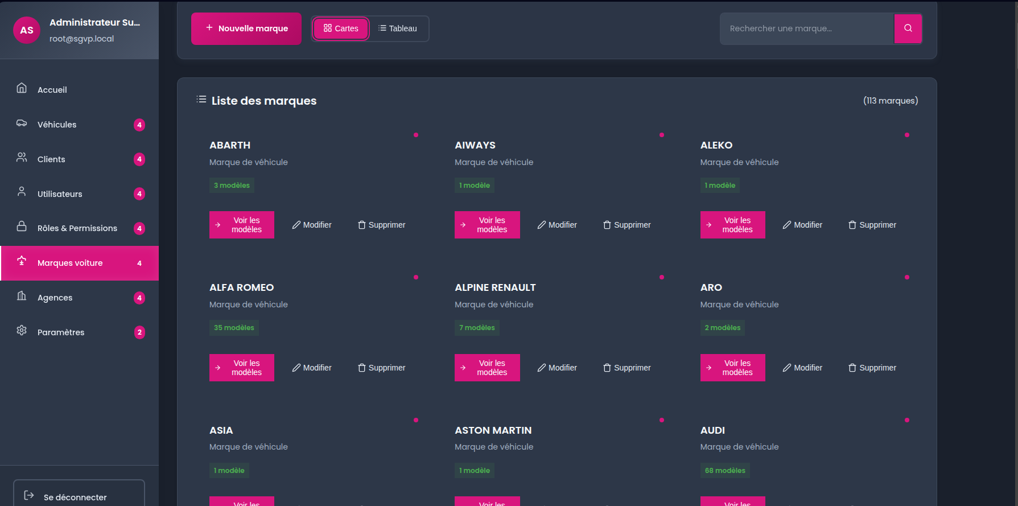This screenshot has height=506, width=1018.
Task: Click pencil icon to modify ABARTH
Action: click(296, 225)
